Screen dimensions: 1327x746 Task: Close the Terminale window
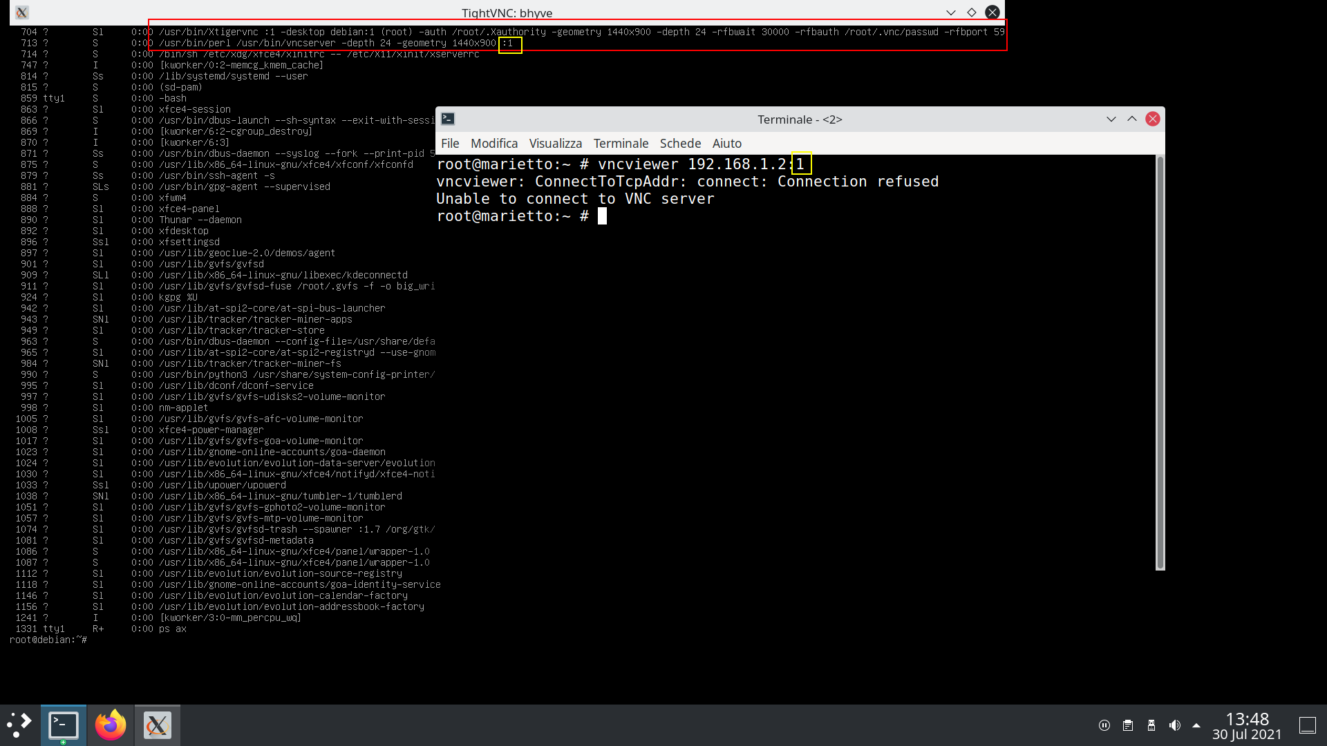(1153, 119)
